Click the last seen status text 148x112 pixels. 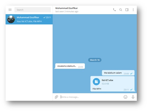click(x=67, y=11)
